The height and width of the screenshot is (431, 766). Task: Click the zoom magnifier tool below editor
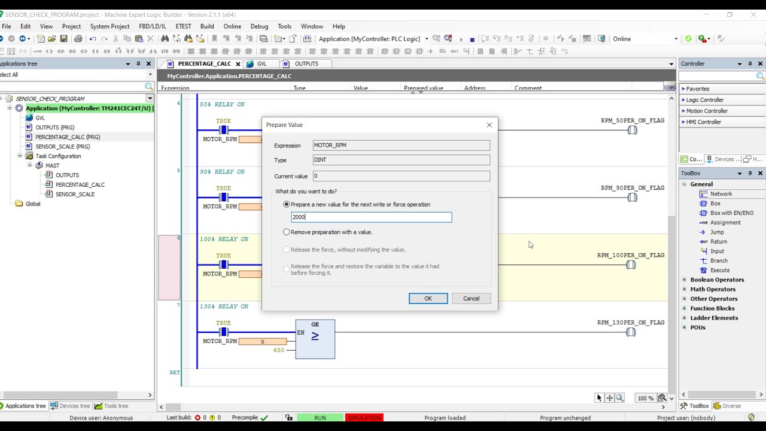pyautogui.click(x=620, y=397)
